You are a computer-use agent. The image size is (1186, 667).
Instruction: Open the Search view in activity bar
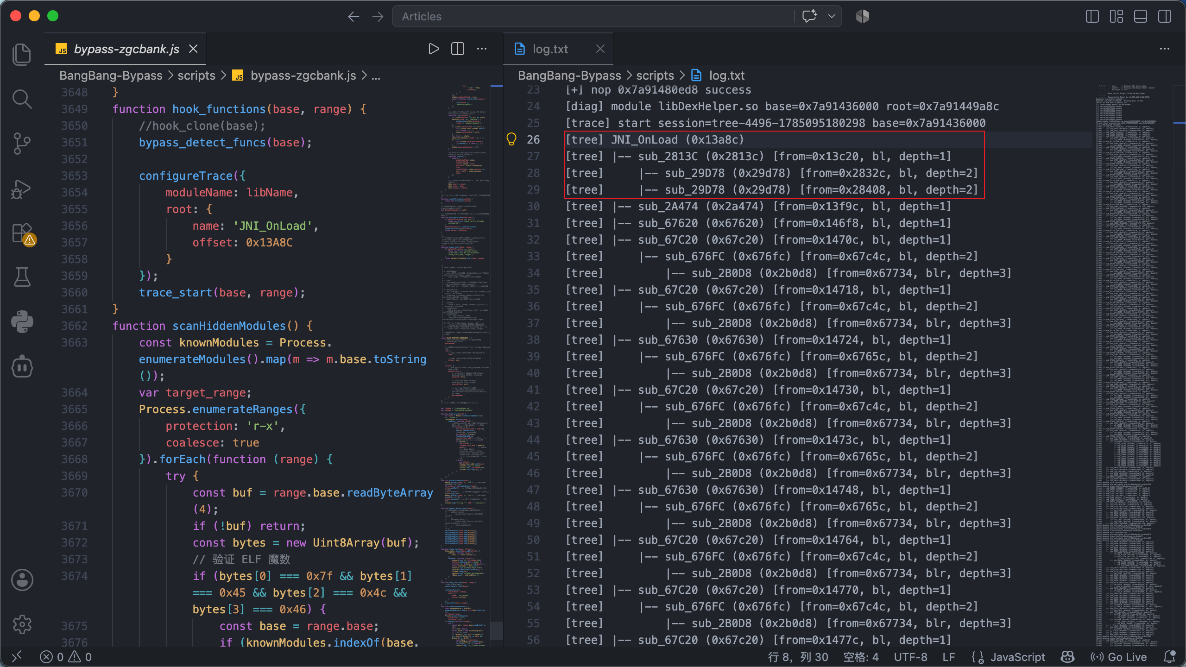(22, 99)
